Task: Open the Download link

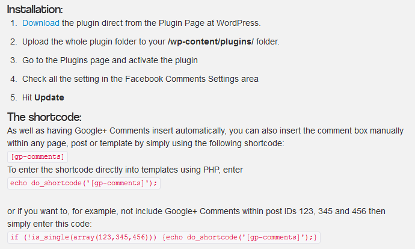Action: click(x=41, y=23)
